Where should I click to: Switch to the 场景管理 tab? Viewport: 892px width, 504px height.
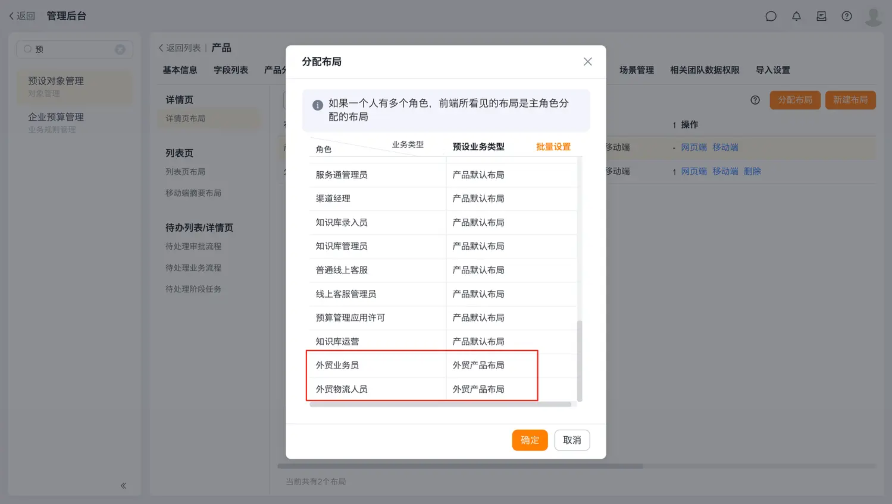(x=637, y=70)
